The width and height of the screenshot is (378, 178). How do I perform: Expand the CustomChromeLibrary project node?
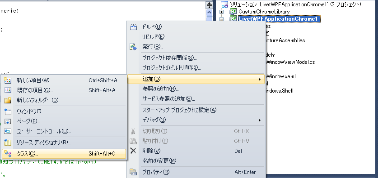click(x=222, y=12)
